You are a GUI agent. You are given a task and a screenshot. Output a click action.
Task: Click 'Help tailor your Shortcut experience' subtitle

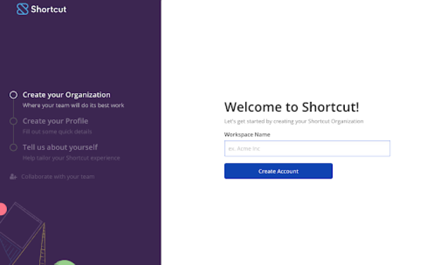72,158
